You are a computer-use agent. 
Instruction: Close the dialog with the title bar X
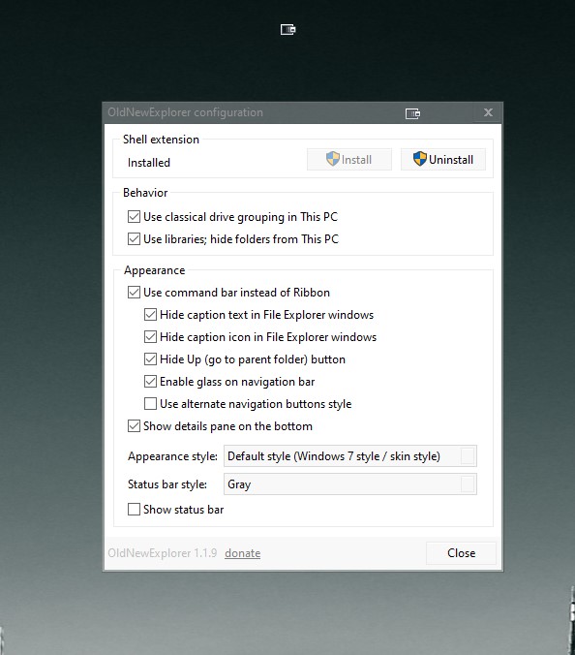coord(488,112)
